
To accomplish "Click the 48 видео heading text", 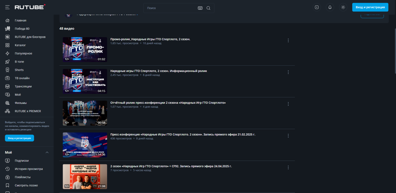I will coord(67,28).
